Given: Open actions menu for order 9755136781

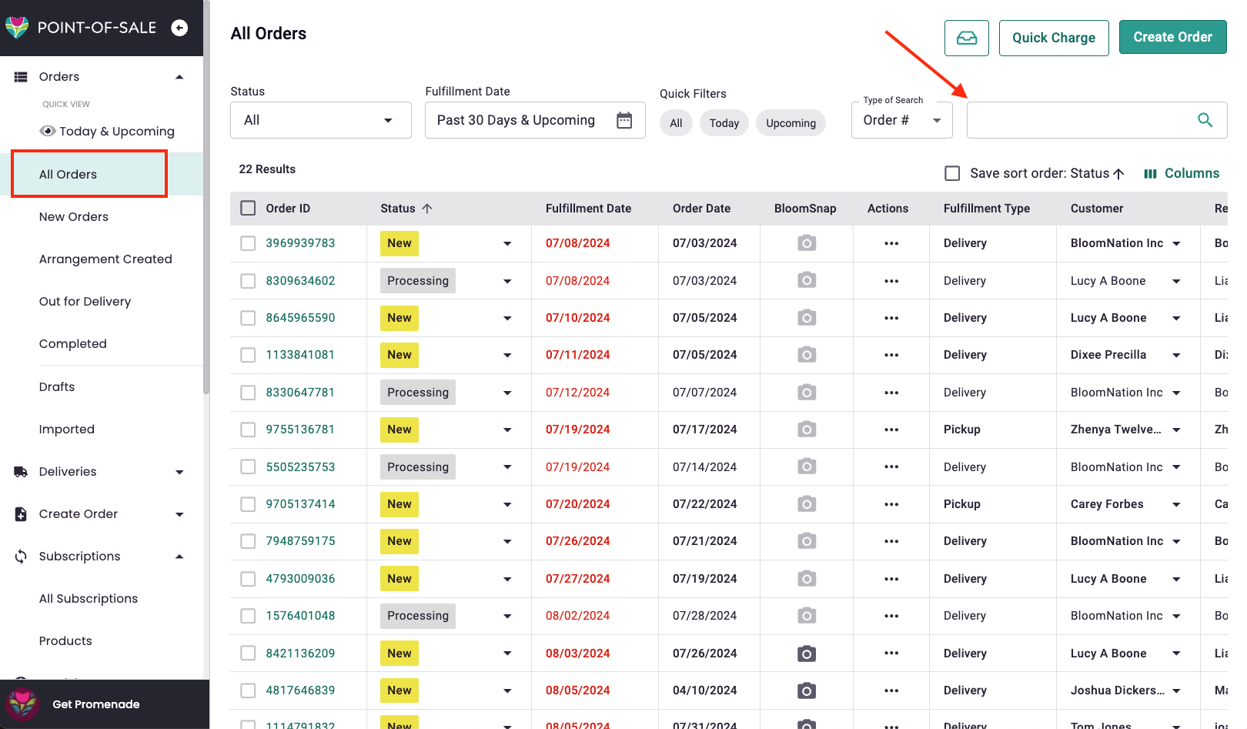Looking at the screenshot, I should point(891,430).
